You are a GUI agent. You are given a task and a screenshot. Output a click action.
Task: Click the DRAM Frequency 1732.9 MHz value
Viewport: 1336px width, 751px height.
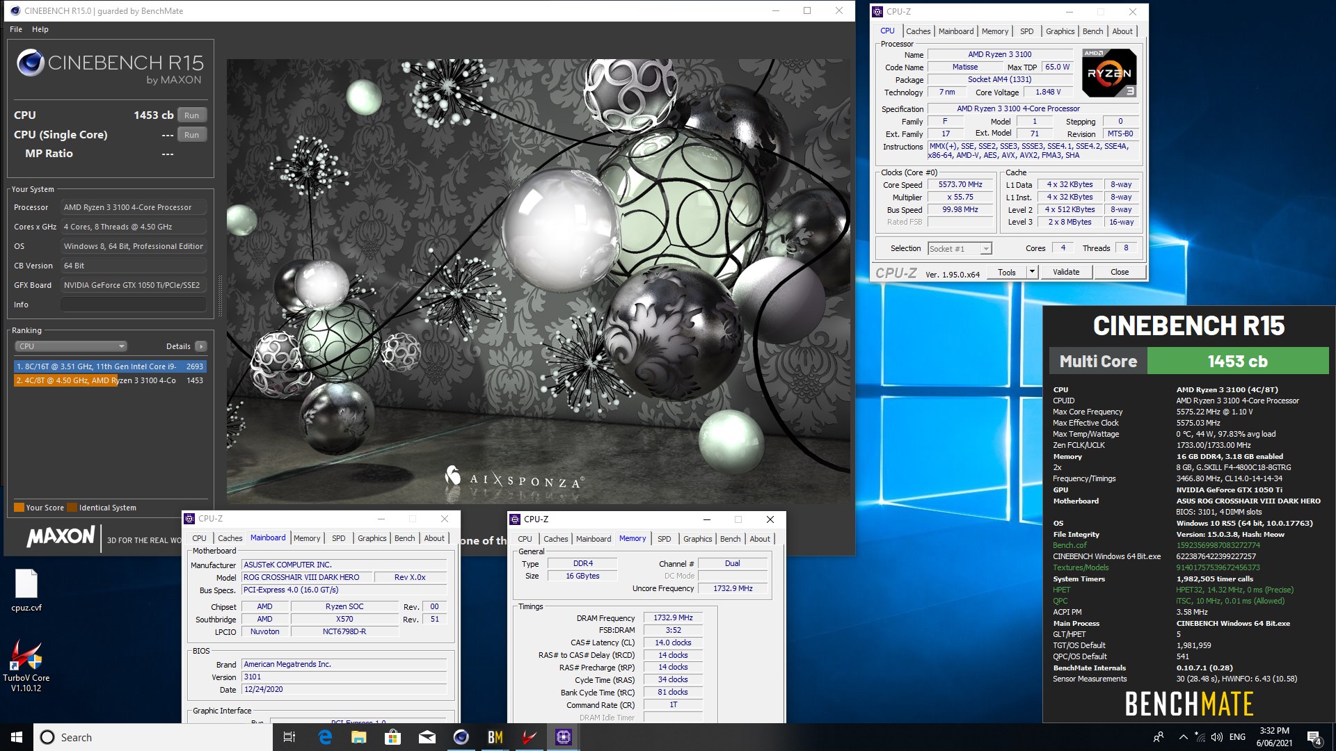click(673, 617)
